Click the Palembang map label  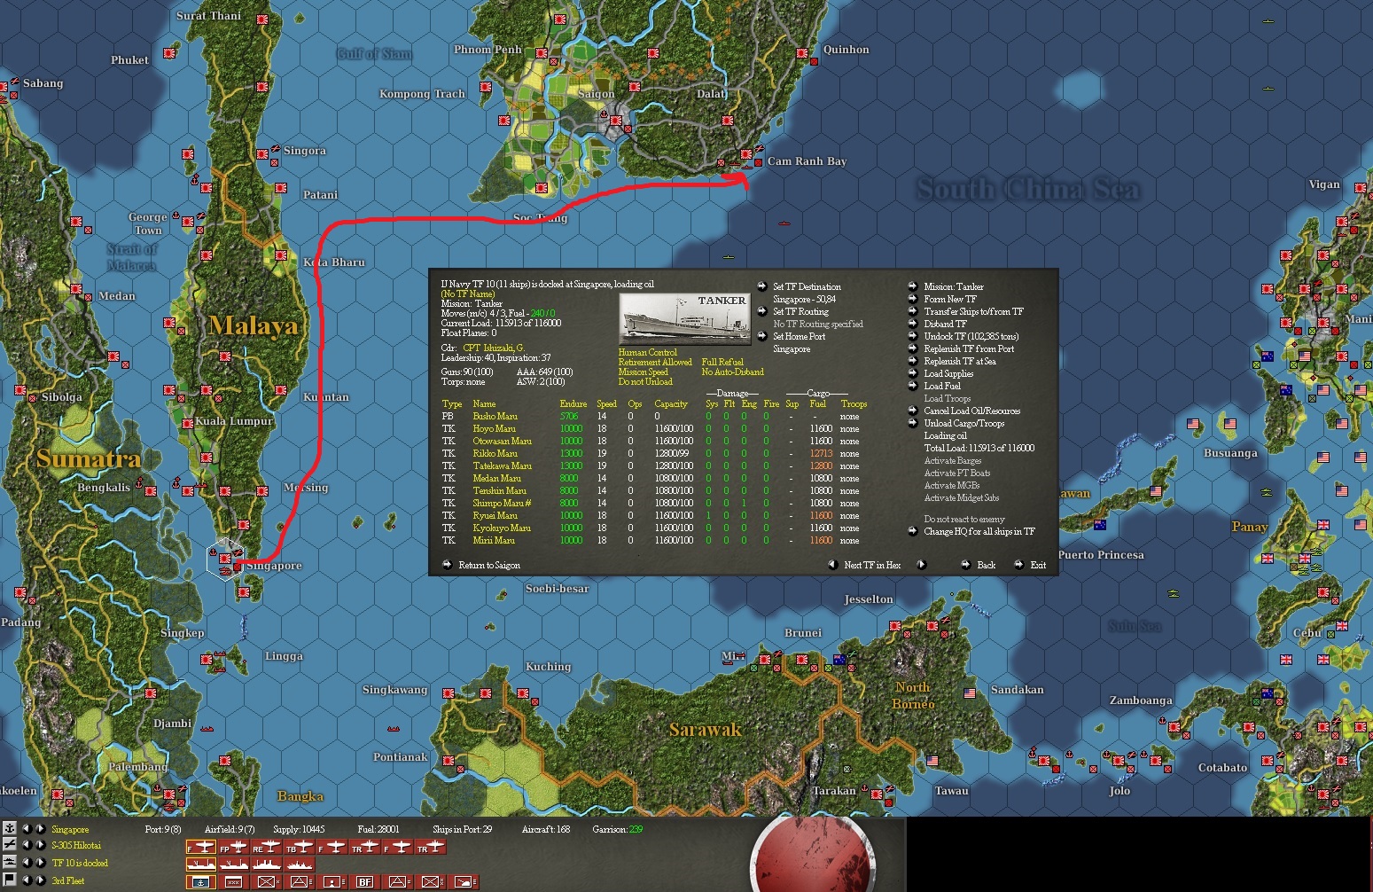pyautogui.click(x=137, y=766)
